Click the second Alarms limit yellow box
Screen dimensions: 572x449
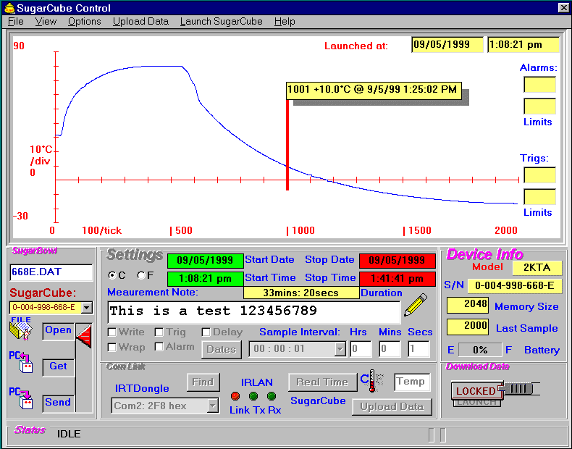(539, 106)
